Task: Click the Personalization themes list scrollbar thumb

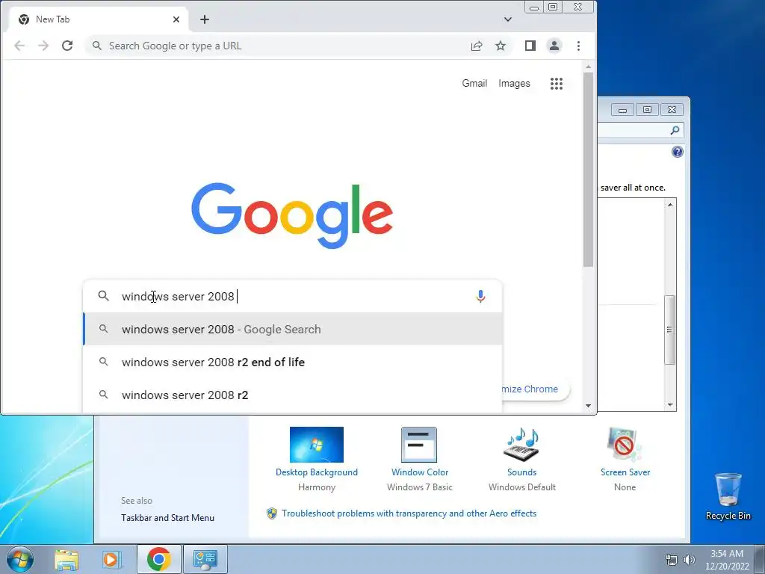Action: point(670,330)
